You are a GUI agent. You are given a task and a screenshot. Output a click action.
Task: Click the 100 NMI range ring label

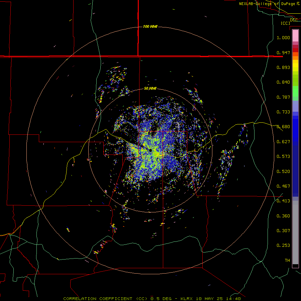(150, 26)
